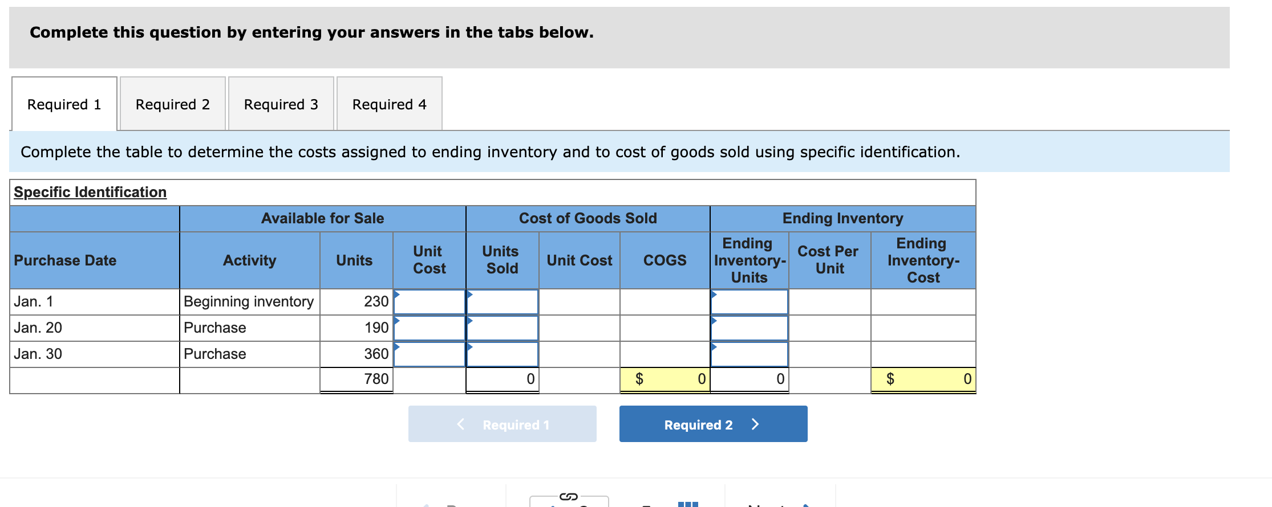Viewport: 1272px width, 507px height.
Task: Switch to the Required 2 tab
Action: pos(173,104)
